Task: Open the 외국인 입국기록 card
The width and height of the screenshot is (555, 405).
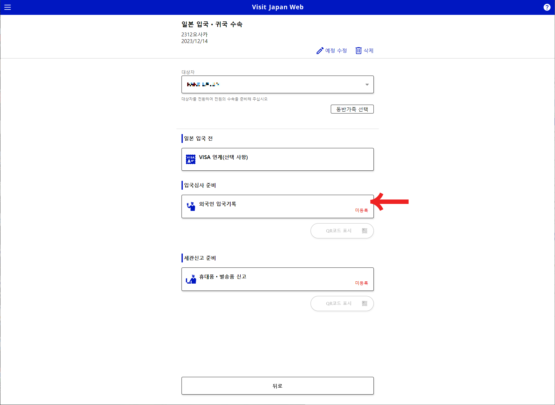Action: pyautogui.click(x=277, y=206)
